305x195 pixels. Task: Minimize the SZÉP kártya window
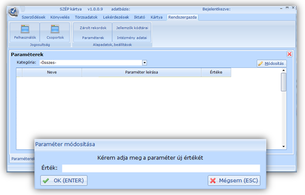pyautogui.click(x=281, y=8)
